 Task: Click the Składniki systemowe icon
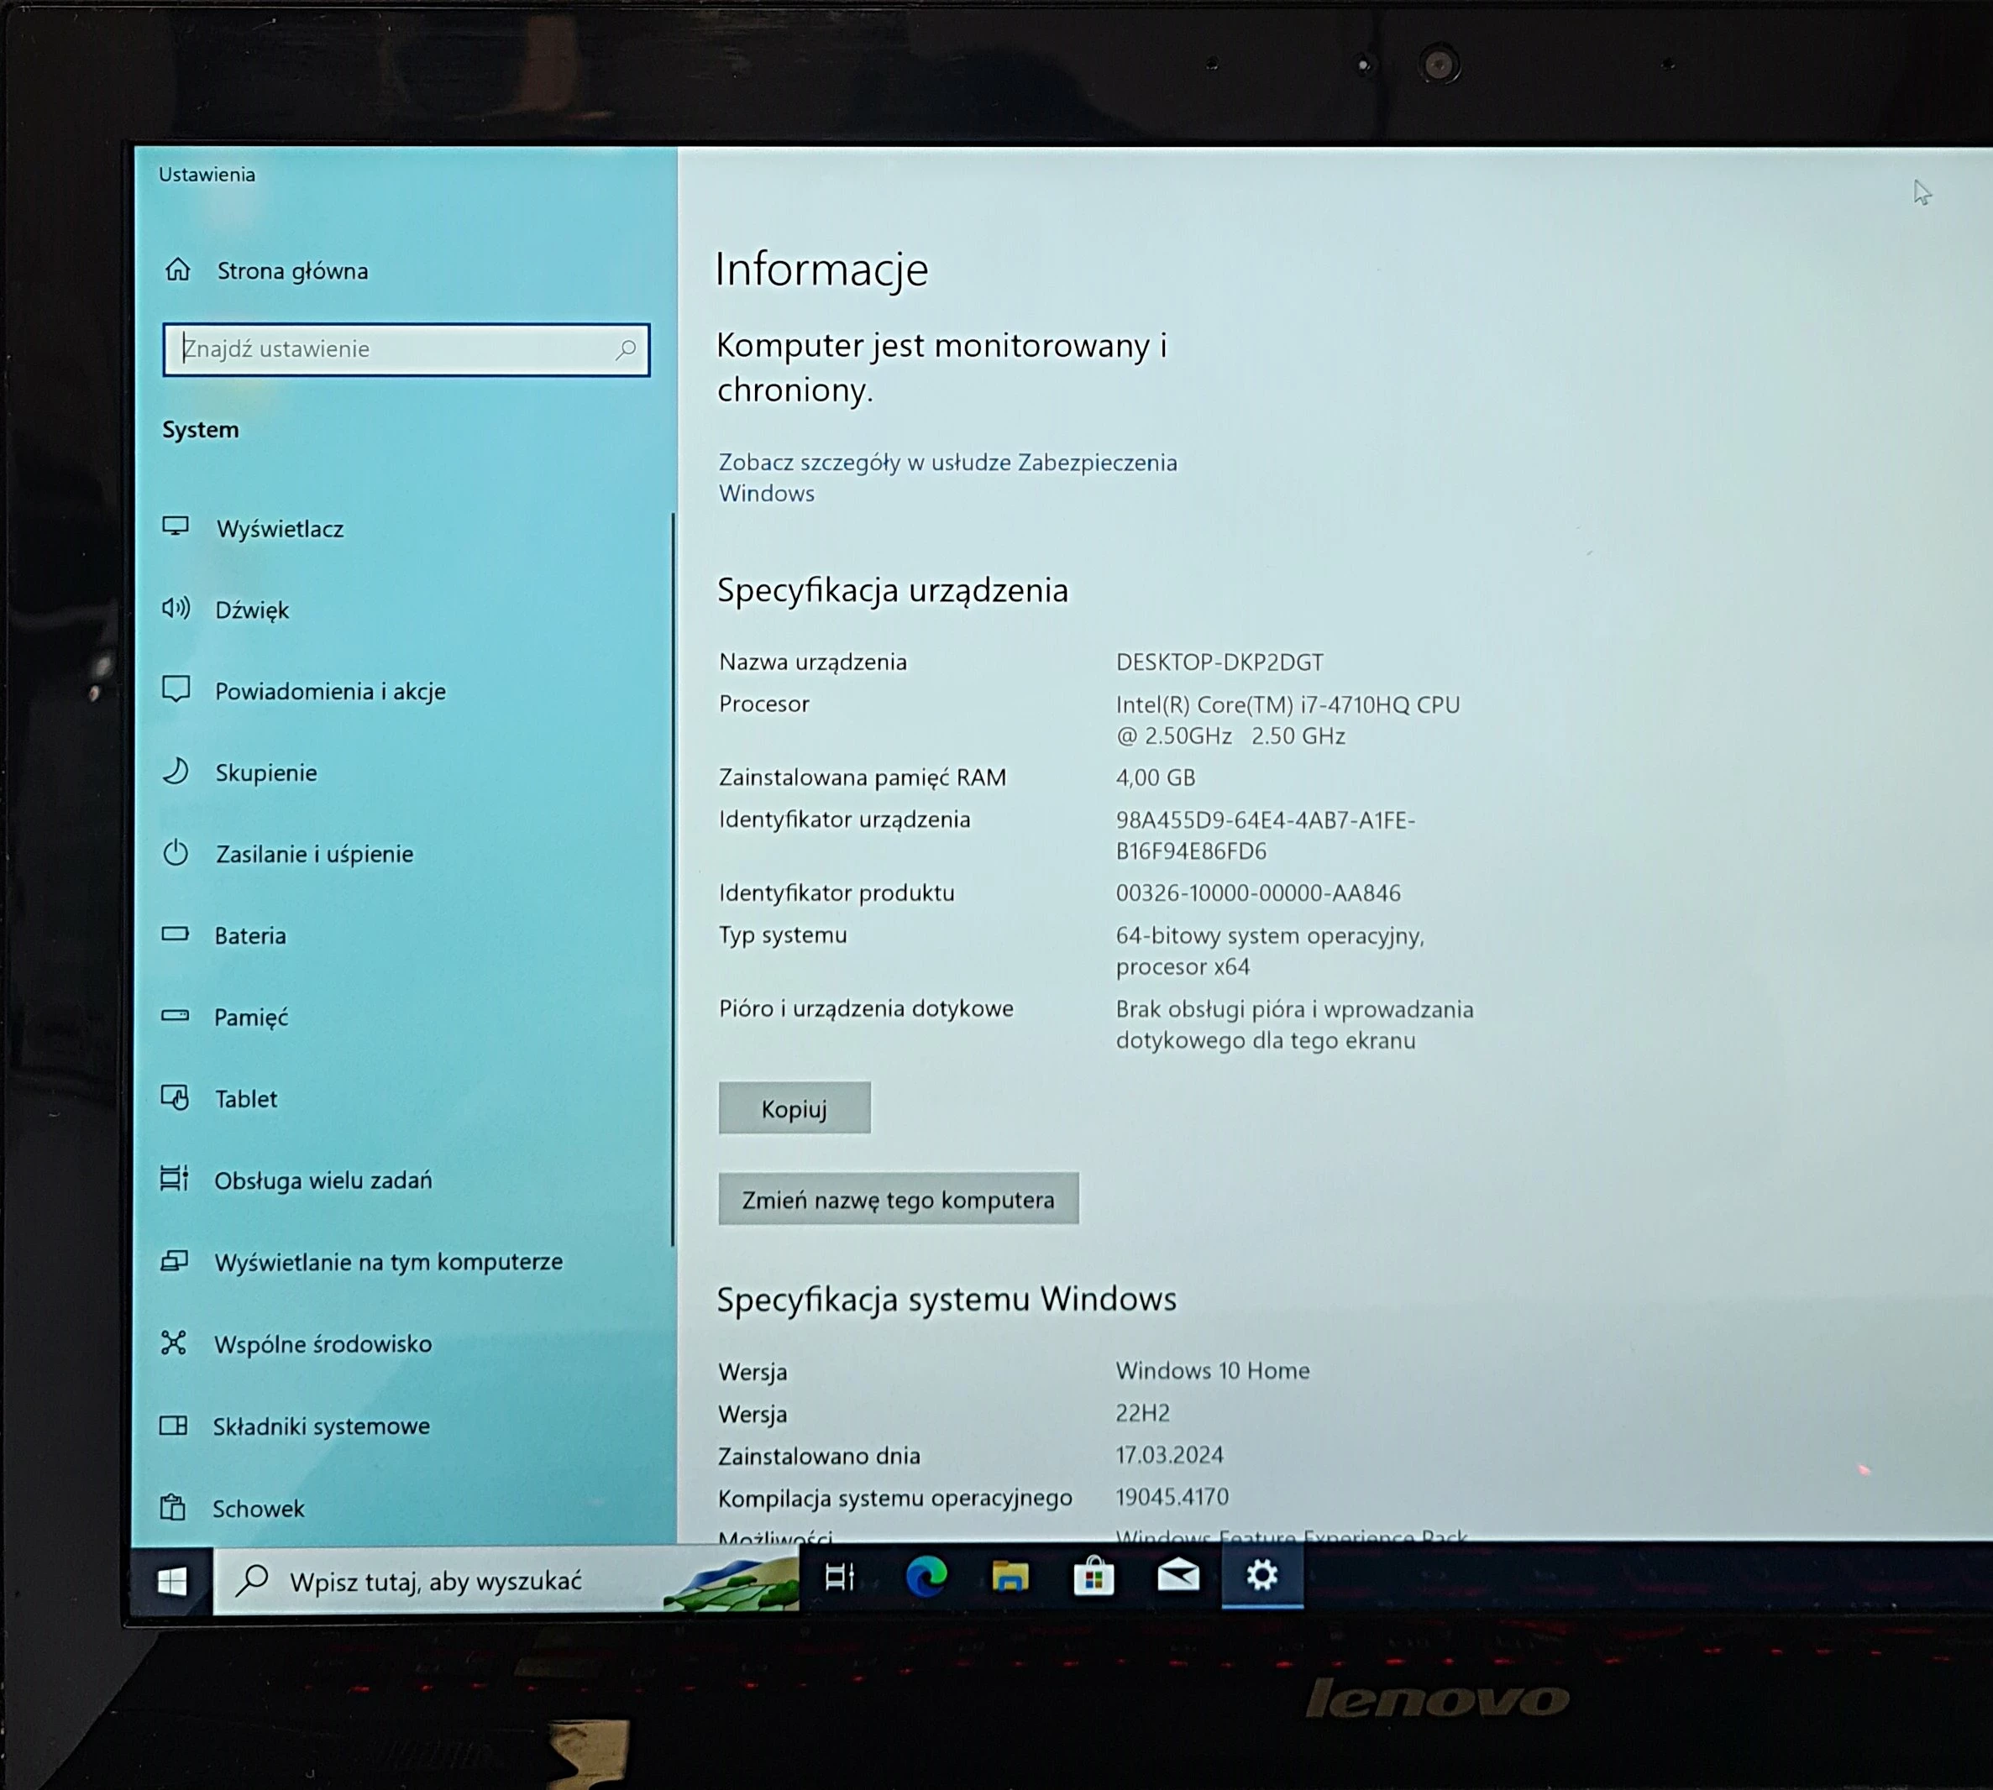(x=173, y=1425)
